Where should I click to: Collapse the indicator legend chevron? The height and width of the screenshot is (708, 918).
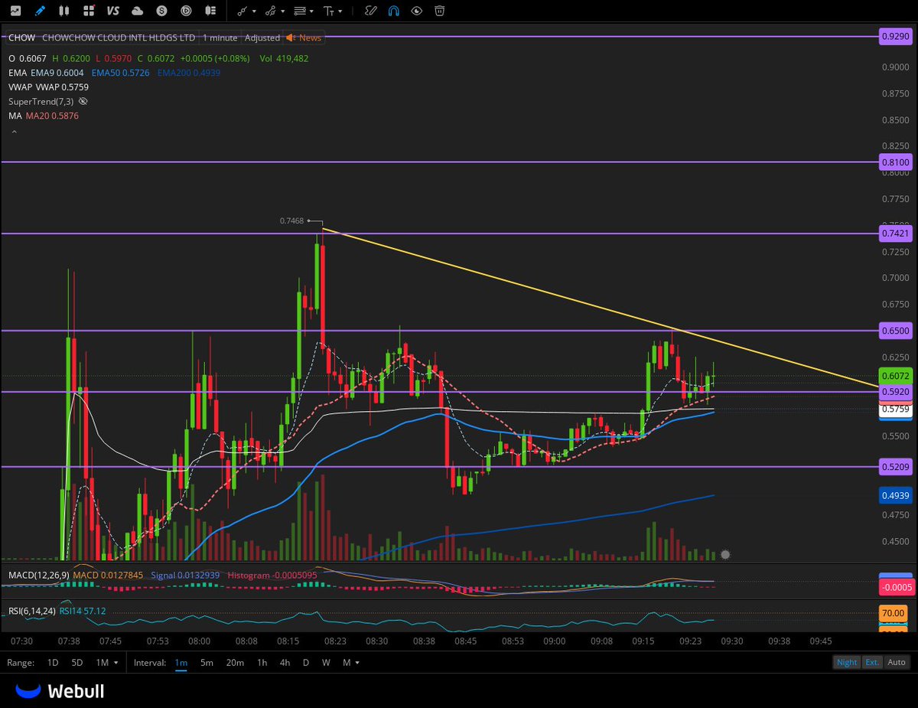coord(13,132)
